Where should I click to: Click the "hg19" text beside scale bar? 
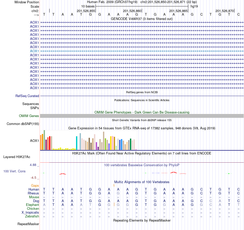pyautogui.click(x=194, y=6)
